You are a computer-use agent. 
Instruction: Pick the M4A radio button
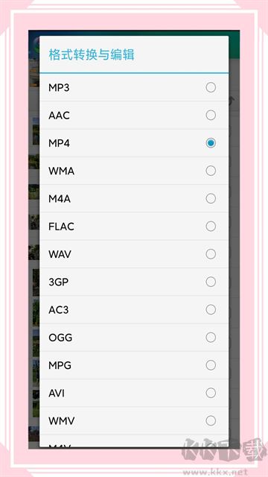click(211, 199)
